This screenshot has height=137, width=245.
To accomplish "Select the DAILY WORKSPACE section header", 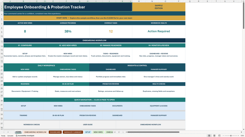I will (46, 65).
